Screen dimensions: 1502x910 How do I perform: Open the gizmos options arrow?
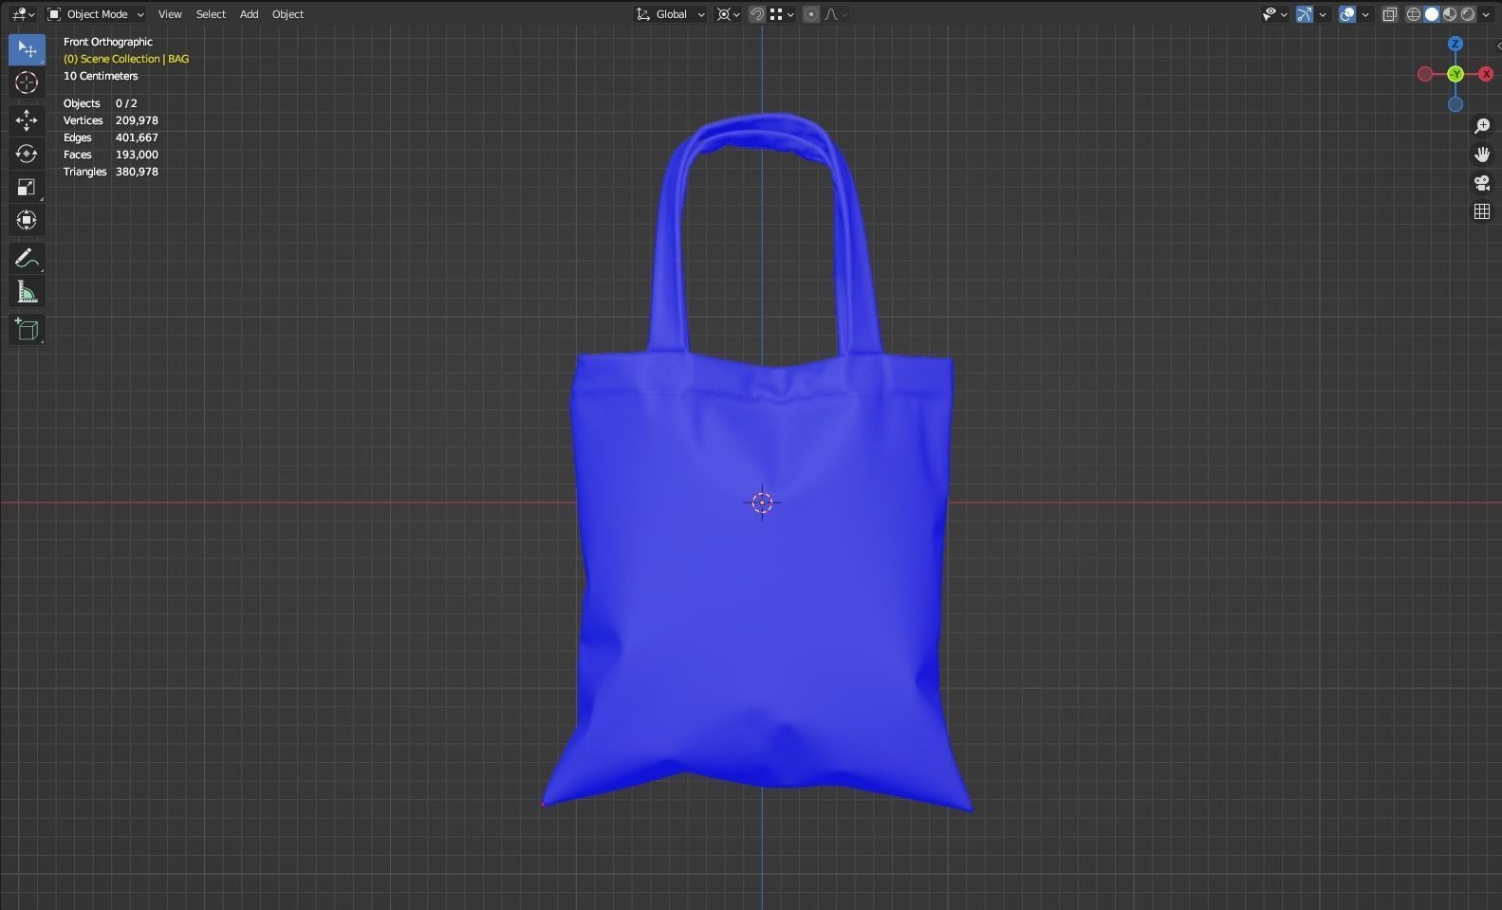tap(1323, 14)
